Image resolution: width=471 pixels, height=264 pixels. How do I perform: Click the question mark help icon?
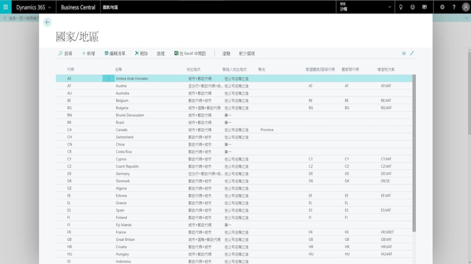(x=454, y=7)
